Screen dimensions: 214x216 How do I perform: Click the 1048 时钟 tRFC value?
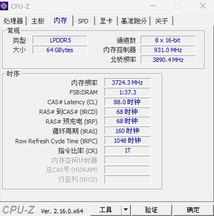(128, 141)
